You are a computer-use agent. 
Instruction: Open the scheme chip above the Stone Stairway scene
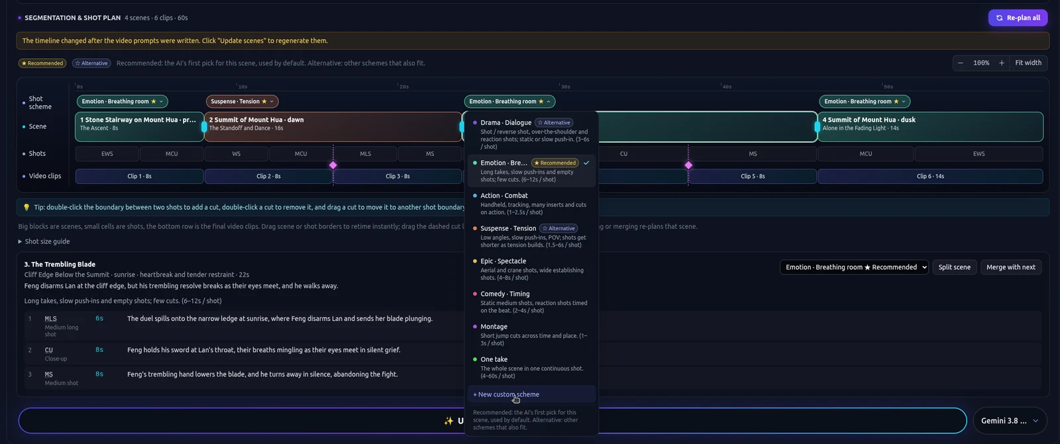[x=123, y=101]
